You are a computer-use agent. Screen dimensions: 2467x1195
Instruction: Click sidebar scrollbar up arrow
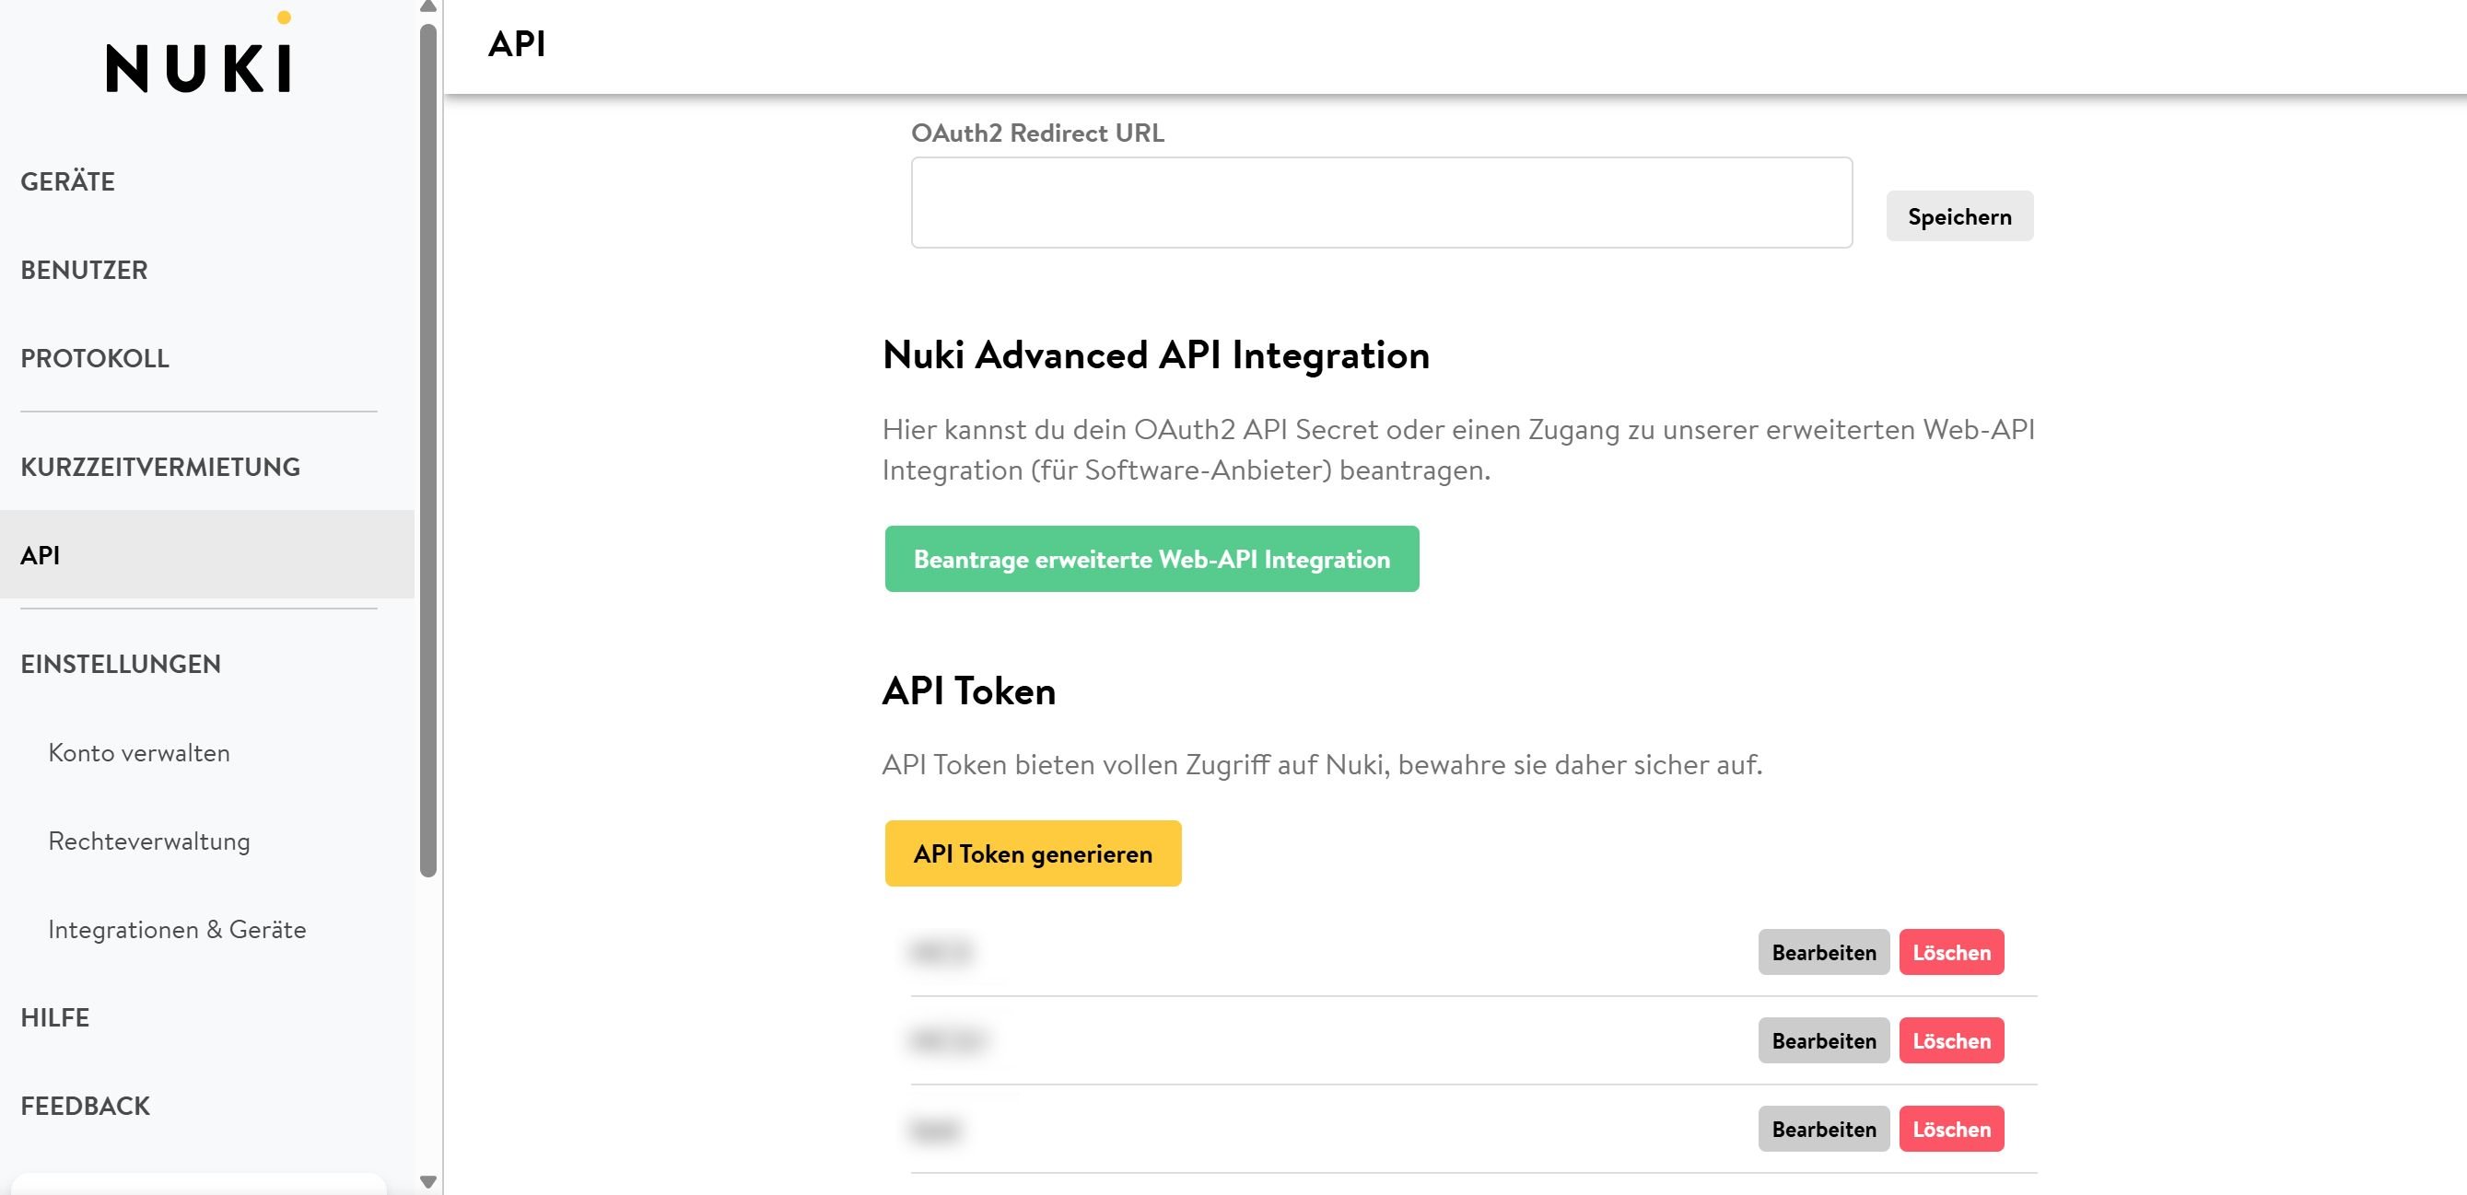(428, 7)
